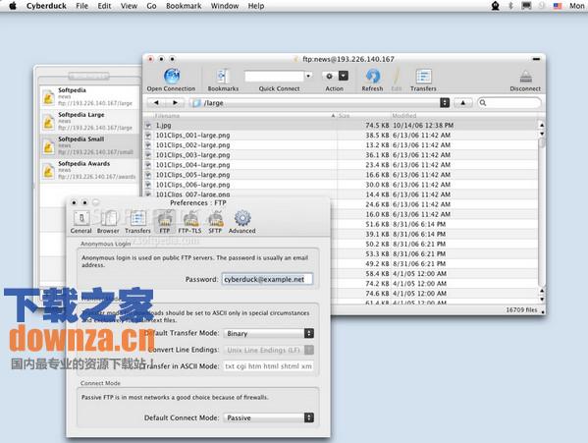Click the Action gear icon
Screen dimensions: 588x443
click(x=329, y=77)
